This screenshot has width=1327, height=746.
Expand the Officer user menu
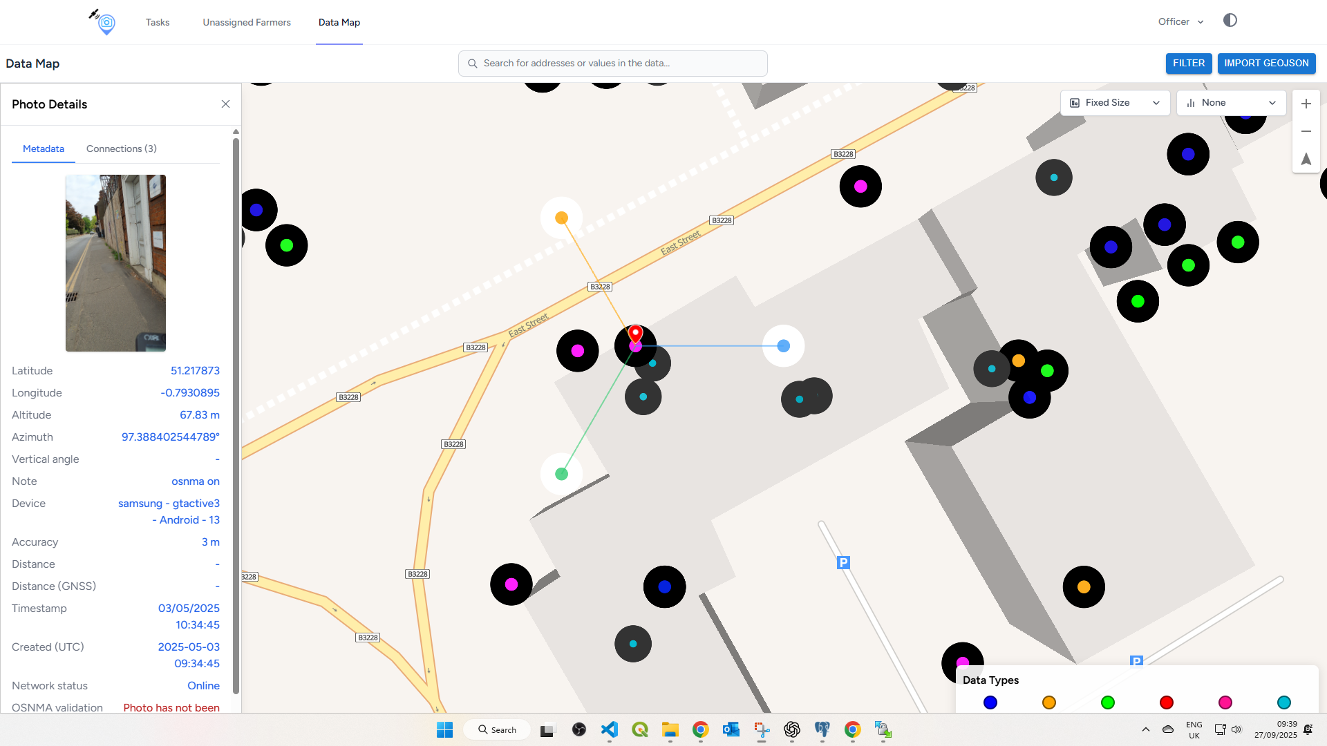(1180, 22)
